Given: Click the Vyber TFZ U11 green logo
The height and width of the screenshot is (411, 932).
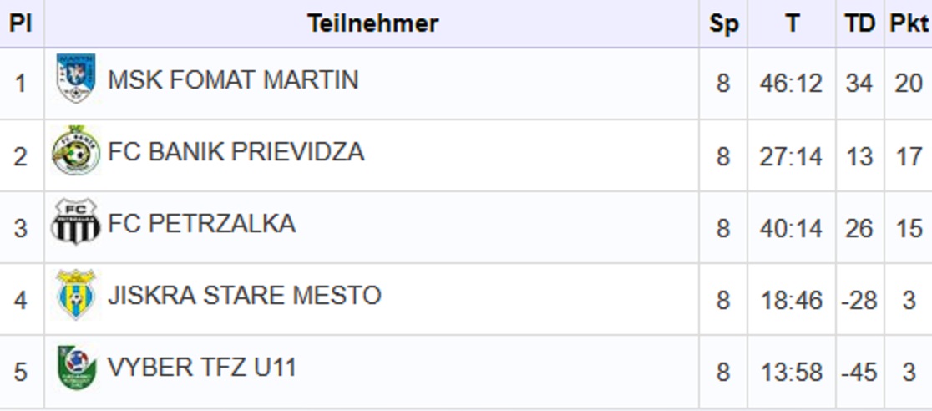Looking at the screenshot, I should pyautogui.click(x=75, y=368).
